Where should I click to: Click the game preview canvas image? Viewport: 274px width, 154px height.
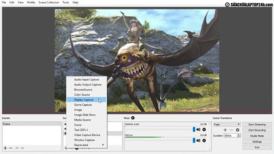[x=137, y=60]
